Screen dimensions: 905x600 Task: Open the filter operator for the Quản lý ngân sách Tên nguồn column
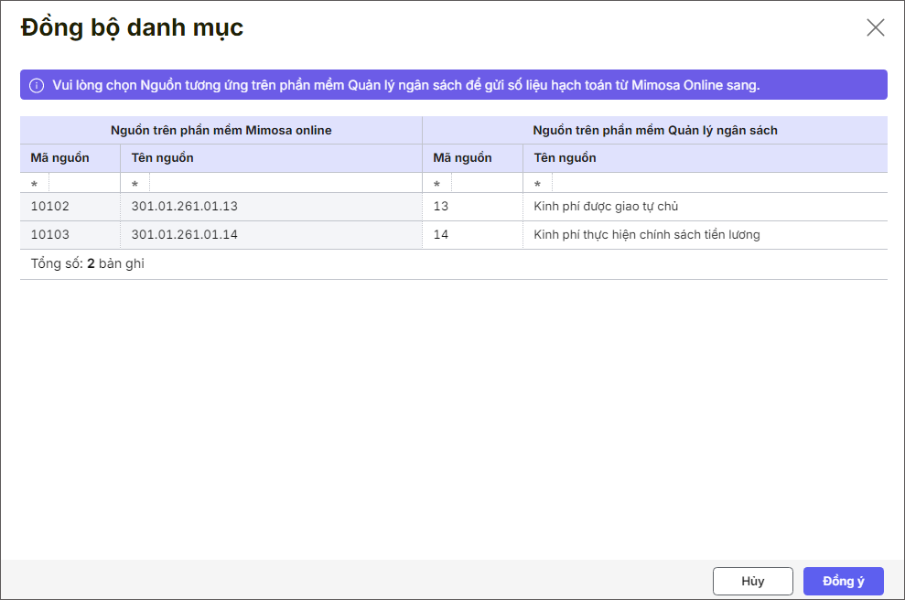click(x=538, y=184)
